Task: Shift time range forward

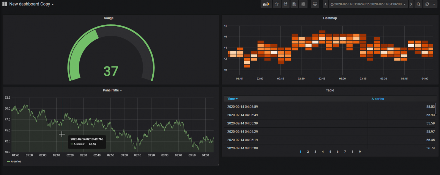Action: pos(411,4)
